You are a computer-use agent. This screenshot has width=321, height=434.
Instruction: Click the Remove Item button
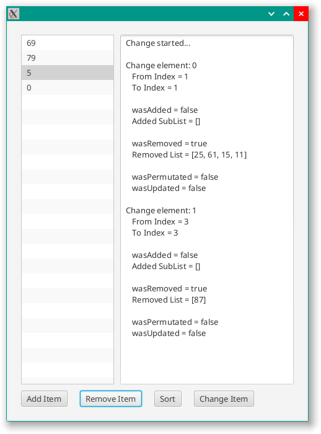[x=111, y=399]
